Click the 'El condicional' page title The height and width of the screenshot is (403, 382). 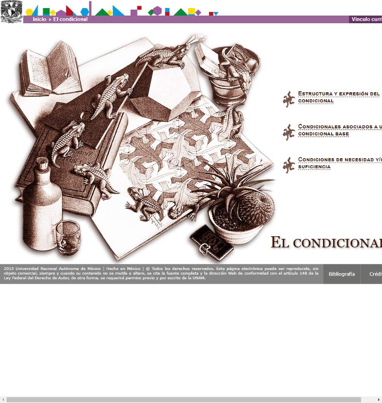click(326, 242)
